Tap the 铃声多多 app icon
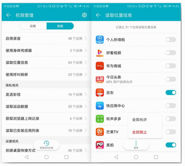Image resolution: width=185 pixels, height=166 pixels. [x=100, y=119]
